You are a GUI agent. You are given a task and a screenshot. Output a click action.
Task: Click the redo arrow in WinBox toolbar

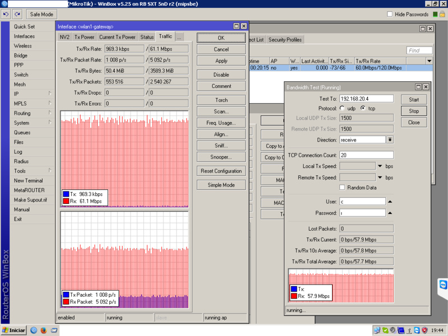tap(18, 14)
